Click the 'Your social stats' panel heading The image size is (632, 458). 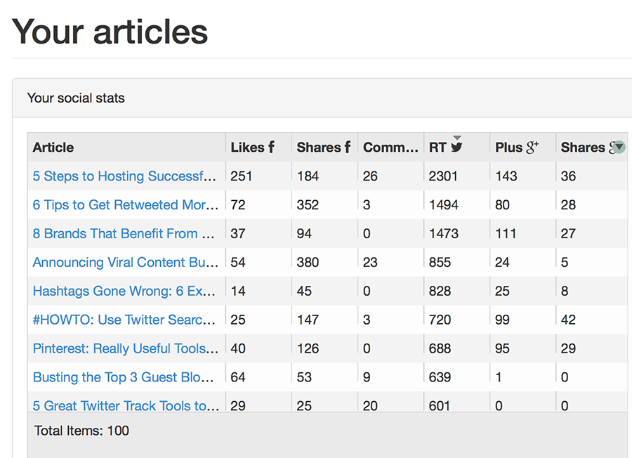pyautogui.click(x=76, y=98)
